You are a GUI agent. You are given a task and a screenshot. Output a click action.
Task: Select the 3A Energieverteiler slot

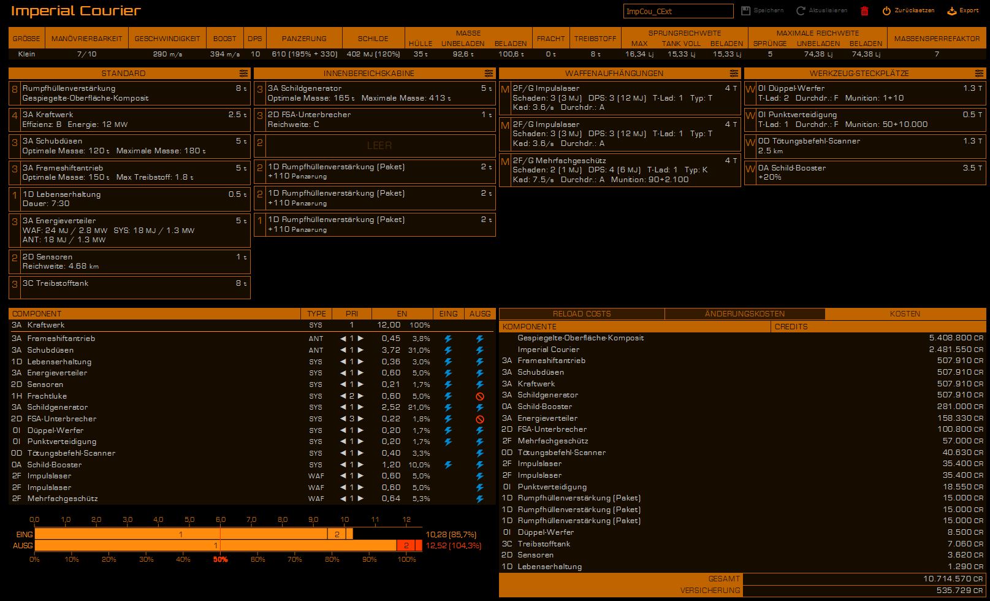pyautogui.click(x=129, y=231)
